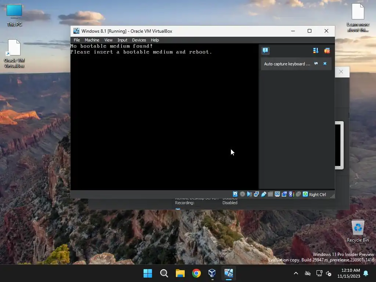Screen dimensions: 376x282
Task: Click the mouse integration status icon
Action: (x=298, y=194)
